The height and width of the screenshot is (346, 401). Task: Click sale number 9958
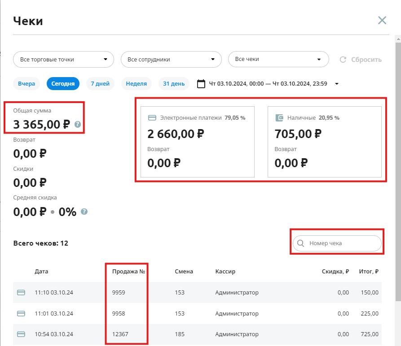pos(119,313)
